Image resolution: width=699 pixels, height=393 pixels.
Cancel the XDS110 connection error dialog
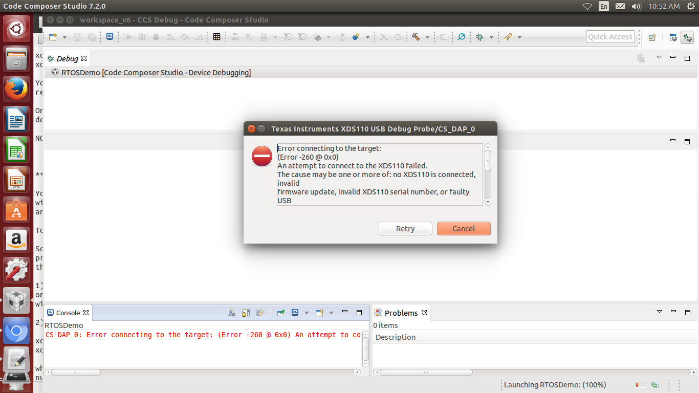point(464,229)
